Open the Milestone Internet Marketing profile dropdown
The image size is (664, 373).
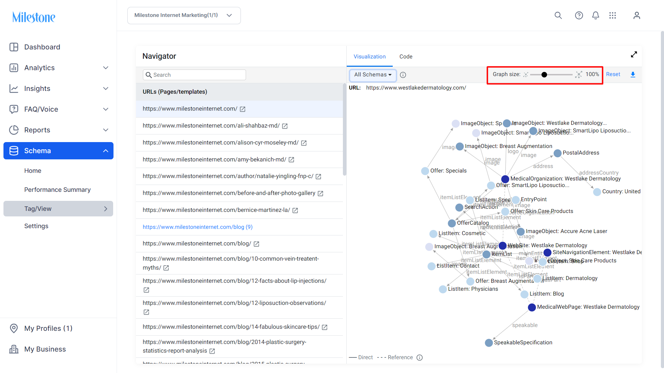coord(184,16)
